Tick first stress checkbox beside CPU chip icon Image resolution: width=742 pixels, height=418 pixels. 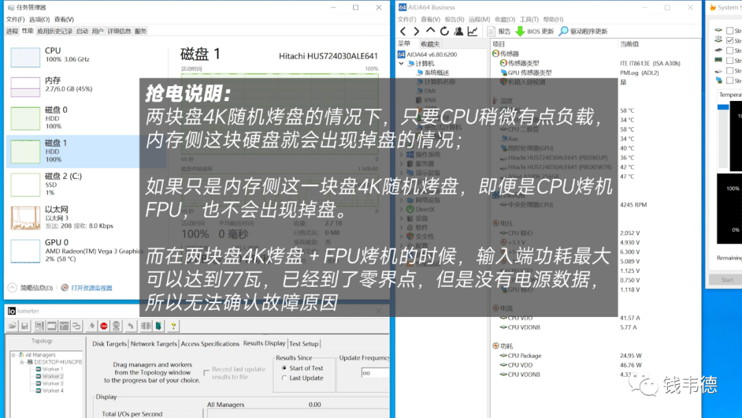tap(730, 31)
